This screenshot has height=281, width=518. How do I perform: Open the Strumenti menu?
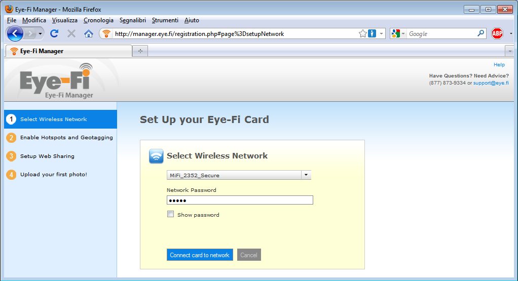click(x=165, y=20)
